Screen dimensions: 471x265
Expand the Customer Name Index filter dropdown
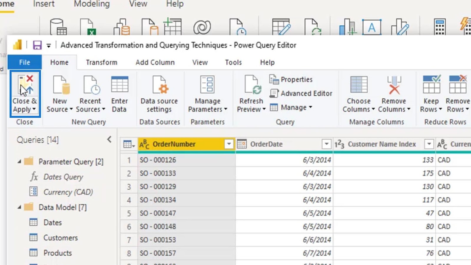pos(429,144)
